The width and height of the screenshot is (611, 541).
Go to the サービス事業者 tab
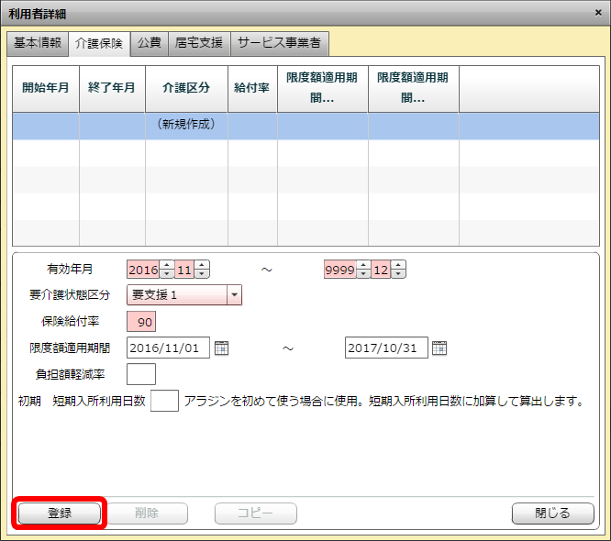coord(279,43)
